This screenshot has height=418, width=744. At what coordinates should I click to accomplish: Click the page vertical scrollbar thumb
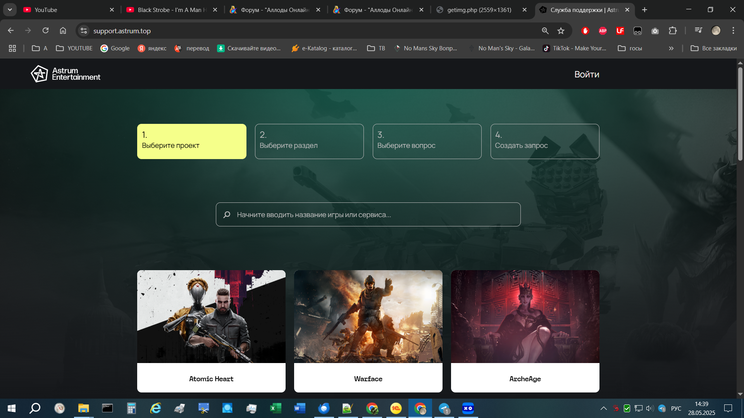[740, 114]
